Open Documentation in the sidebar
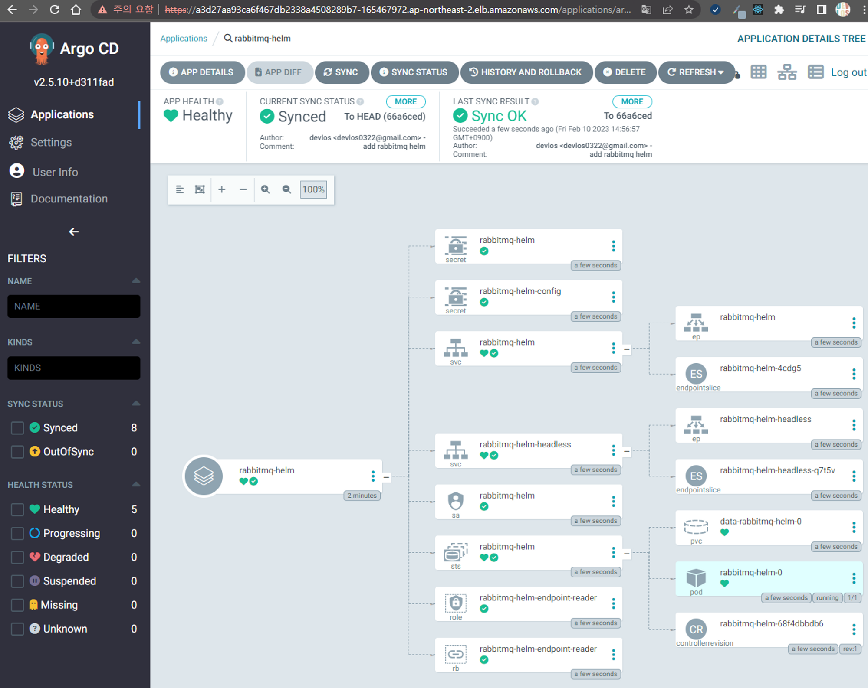 pos(69,199)
